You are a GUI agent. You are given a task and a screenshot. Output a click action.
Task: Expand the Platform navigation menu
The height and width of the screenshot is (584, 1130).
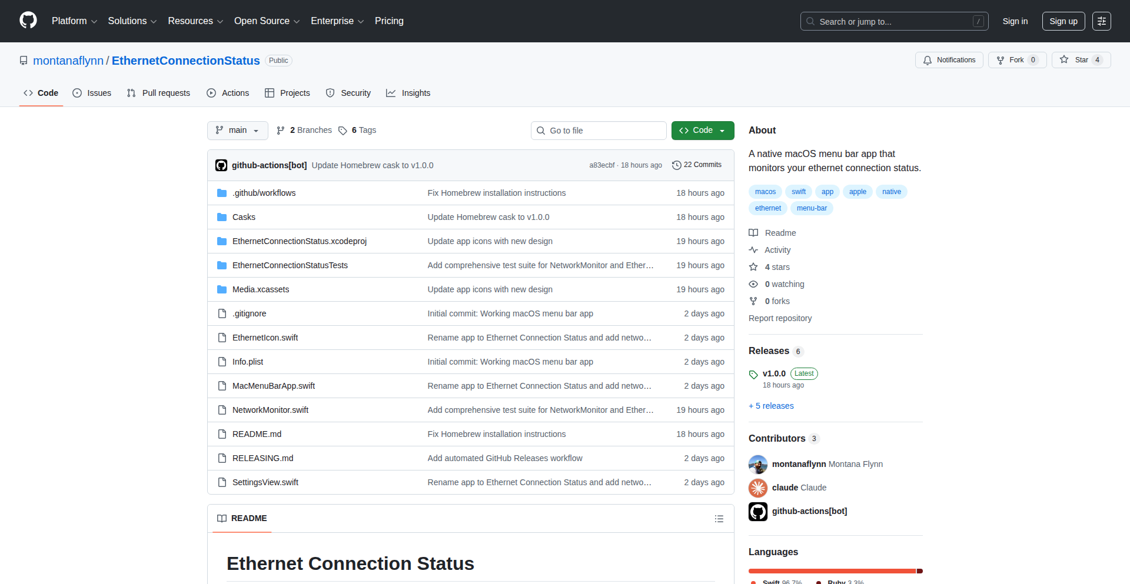[74, 21]
